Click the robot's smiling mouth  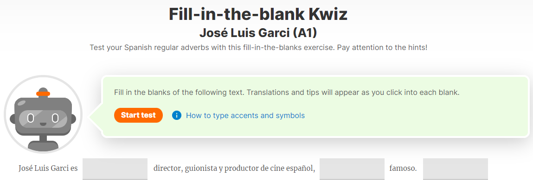coord(43,124)
